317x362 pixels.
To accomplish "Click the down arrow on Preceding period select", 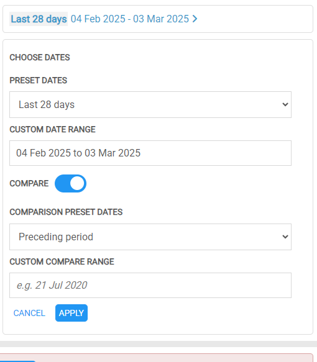I will click(x=285, y=237).
